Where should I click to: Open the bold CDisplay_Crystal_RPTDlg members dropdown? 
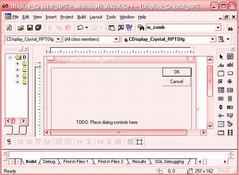click(x=213, y=39)
